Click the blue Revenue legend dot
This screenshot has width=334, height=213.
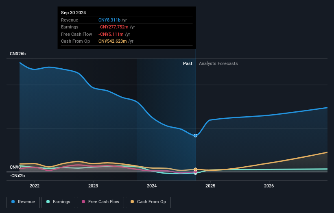(13, 202)
